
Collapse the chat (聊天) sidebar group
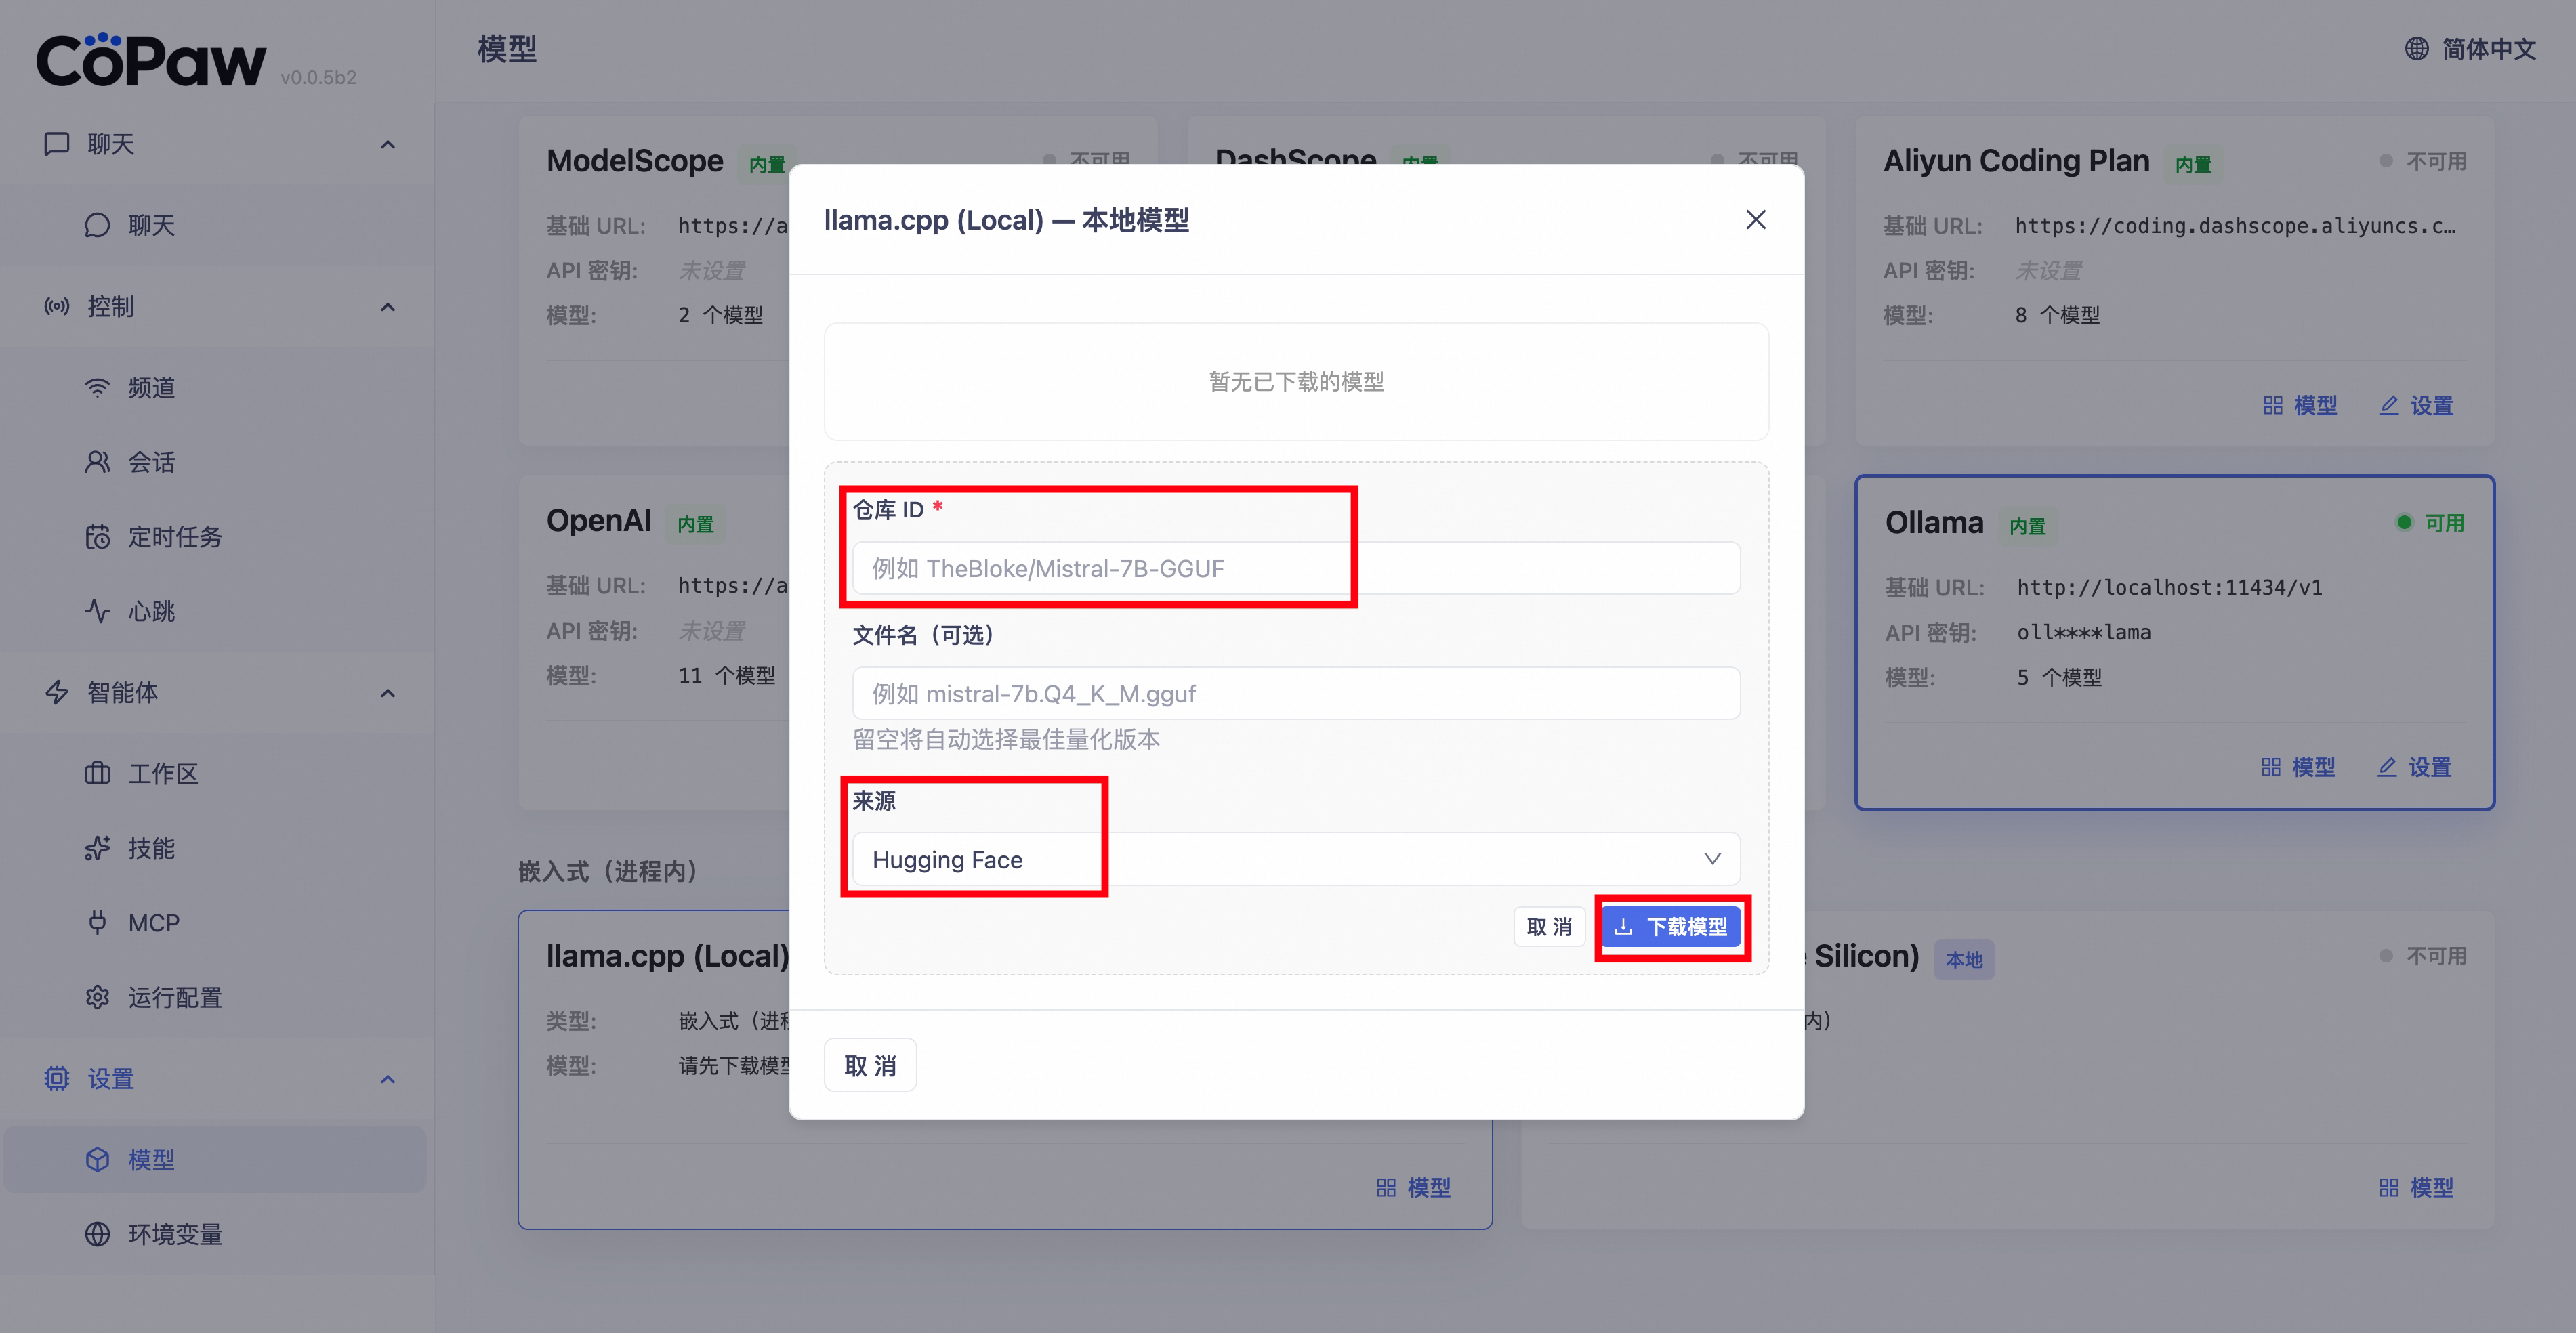point(388,145)
